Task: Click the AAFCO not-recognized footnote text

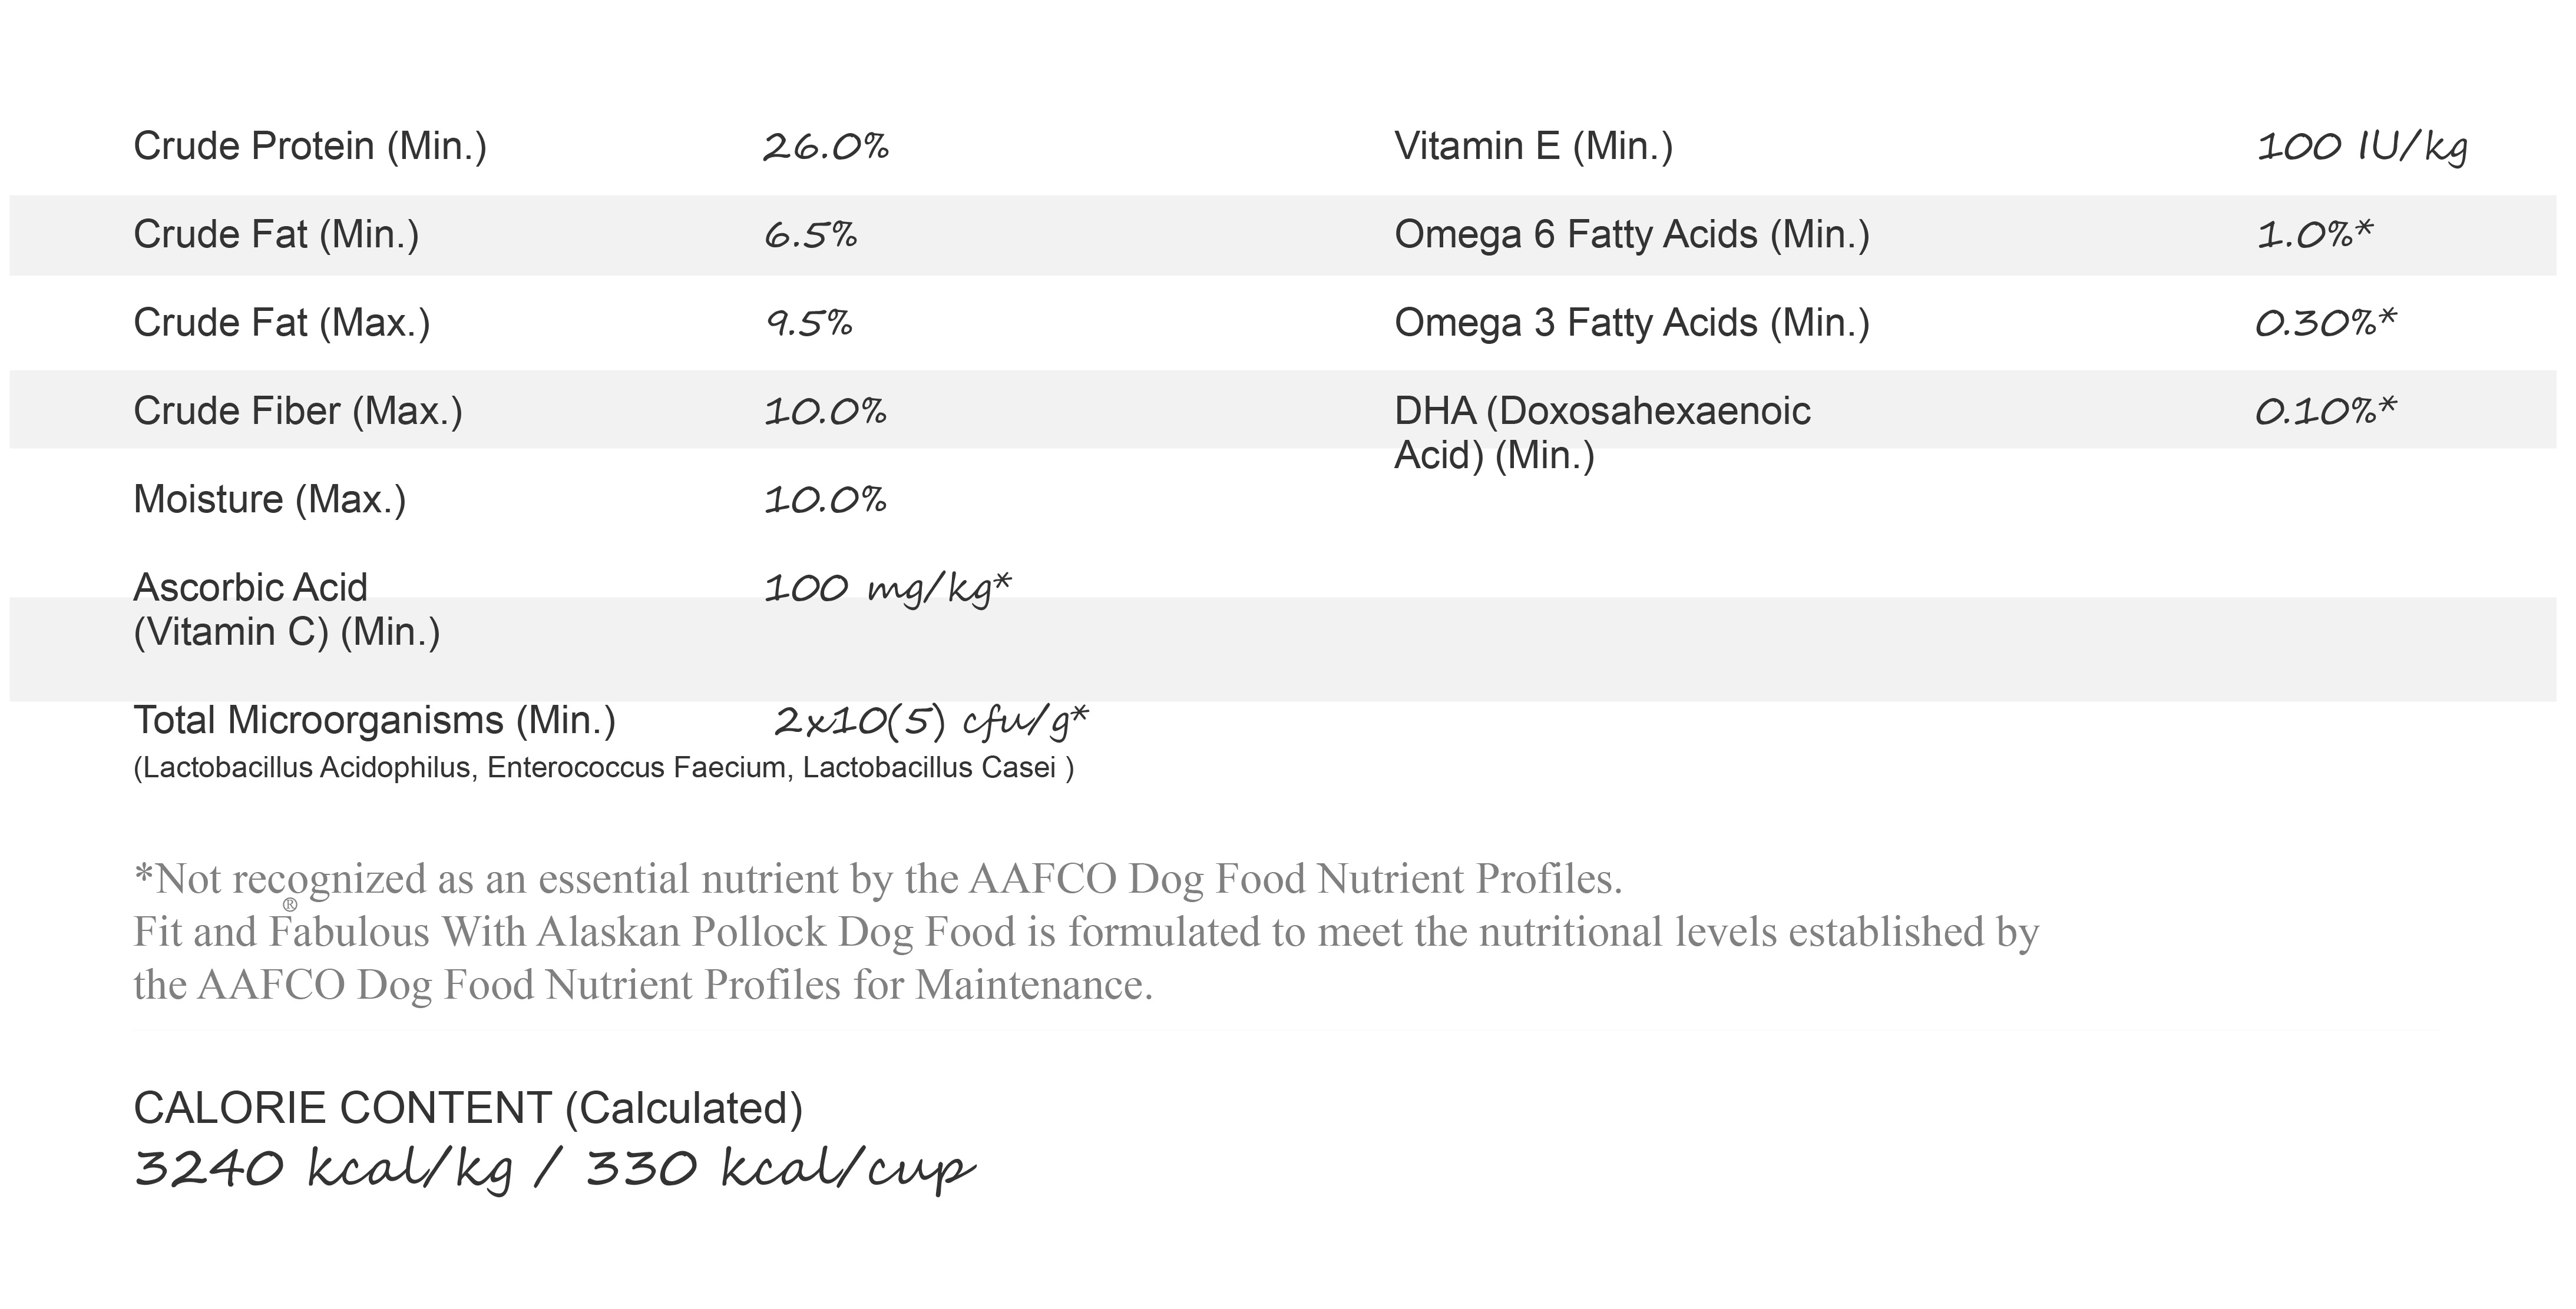Action: 878,879
